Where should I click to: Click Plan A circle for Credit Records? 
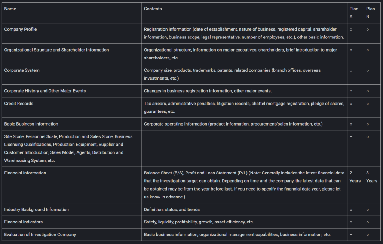351,104
